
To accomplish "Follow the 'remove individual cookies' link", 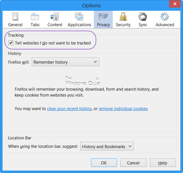I will 123,109.
